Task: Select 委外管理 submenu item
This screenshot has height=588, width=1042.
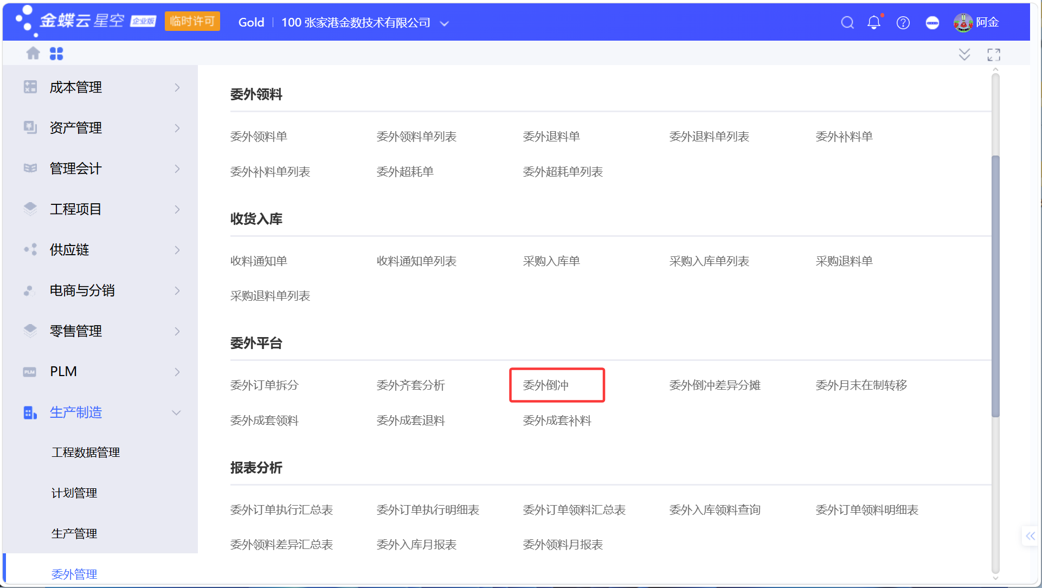Action: (74, 574)
